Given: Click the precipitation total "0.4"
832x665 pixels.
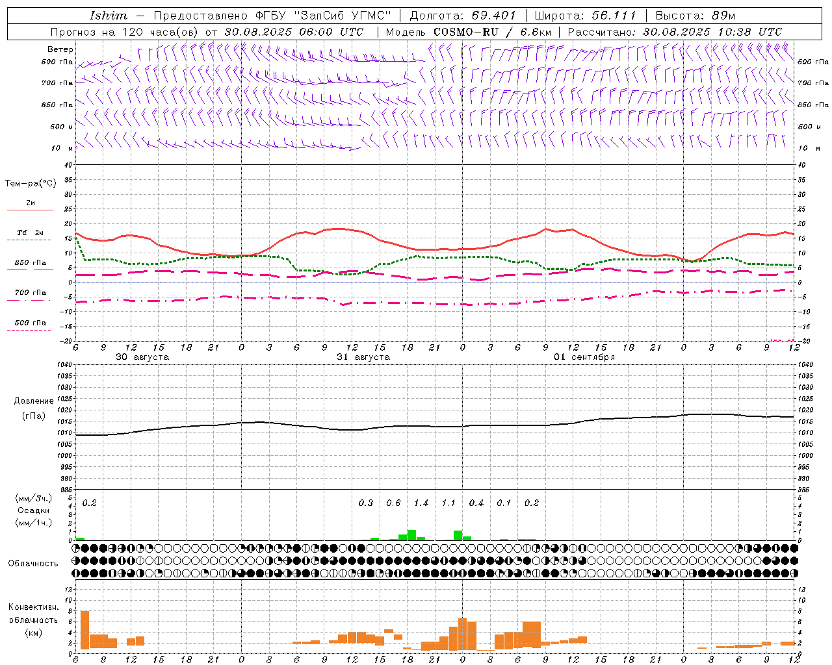Looking at the screenshot, I should pyautogui.click(x=476, y=503).
